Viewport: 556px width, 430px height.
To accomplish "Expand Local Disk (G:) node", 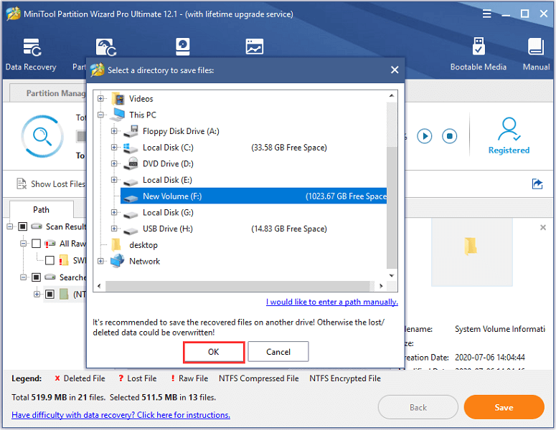I will point(114,213).
